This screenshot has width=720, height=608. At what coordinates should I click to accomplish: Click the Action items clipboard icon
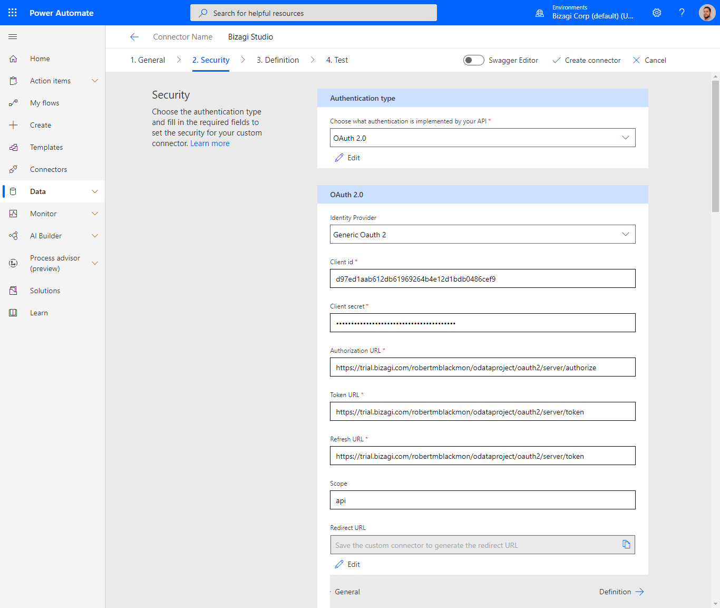(x=14, y=81)
